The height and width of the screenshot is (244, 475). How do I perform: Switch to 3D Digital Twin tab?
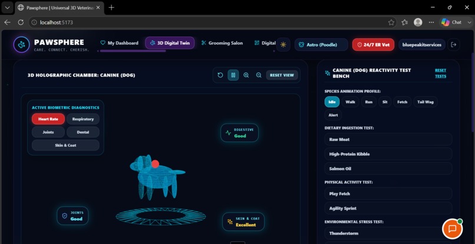[x=170, y=43]
